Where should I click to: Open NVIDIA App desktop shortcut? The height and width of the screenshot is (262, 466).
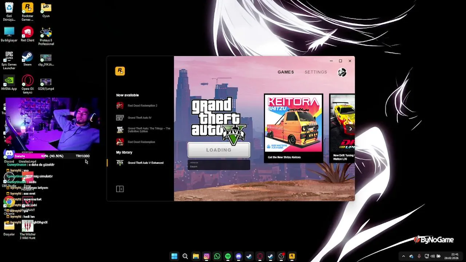point(9,83)
